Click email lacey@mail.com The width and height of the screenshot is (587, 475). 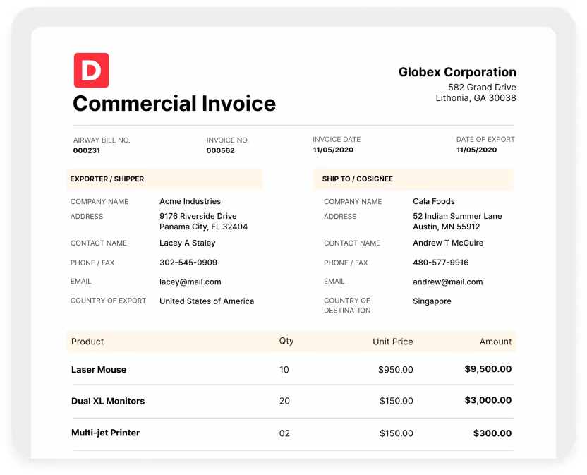click(x=190, y=282)
